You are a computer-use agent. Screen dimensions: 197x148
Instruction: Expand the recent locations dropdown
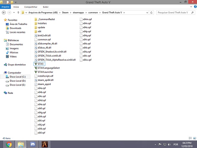(x=14, y=12)
